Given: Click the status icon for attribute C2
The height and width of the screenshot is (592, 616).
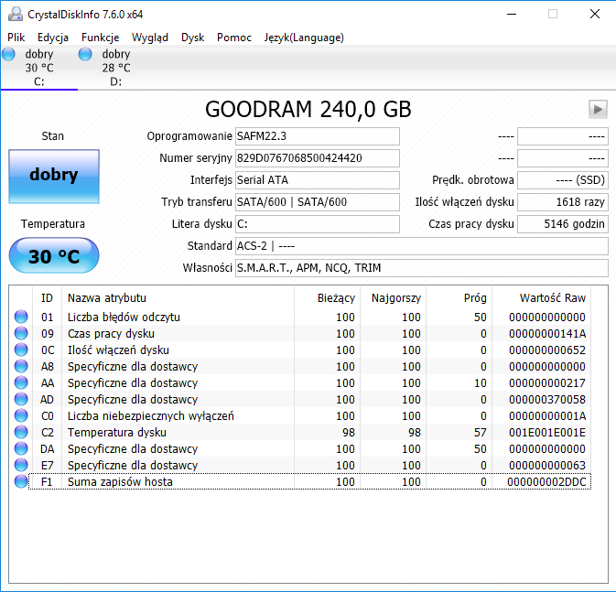Looking at the screenshot, I should [x=21, y=432].
